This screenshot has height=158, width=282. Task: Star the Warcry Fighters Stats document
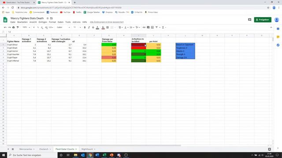(48, 18)
